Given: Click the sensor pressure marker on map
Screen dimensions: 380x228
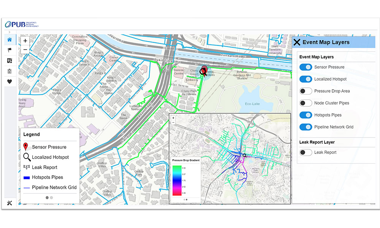Looking at the screenshot, I should click(204, 71).
